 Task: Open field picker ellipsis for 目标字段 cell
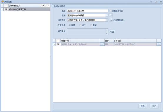click(159, 44)
